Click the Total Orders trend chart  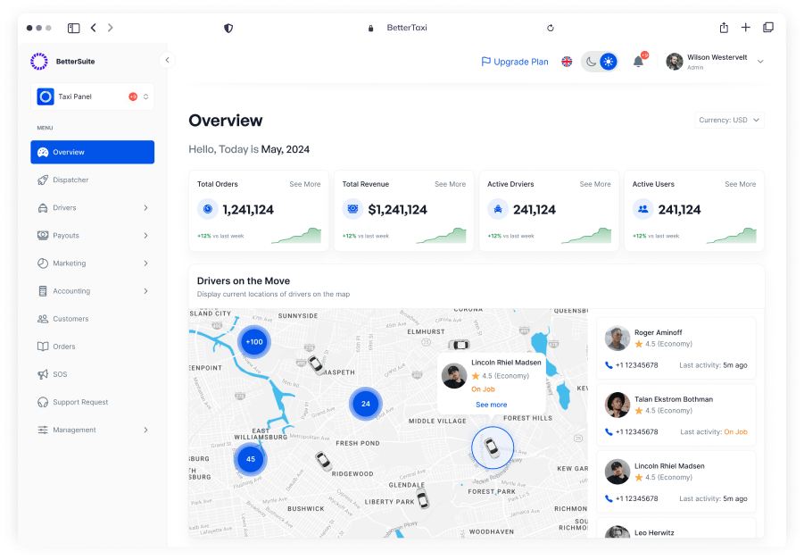[x=295, y=236]
